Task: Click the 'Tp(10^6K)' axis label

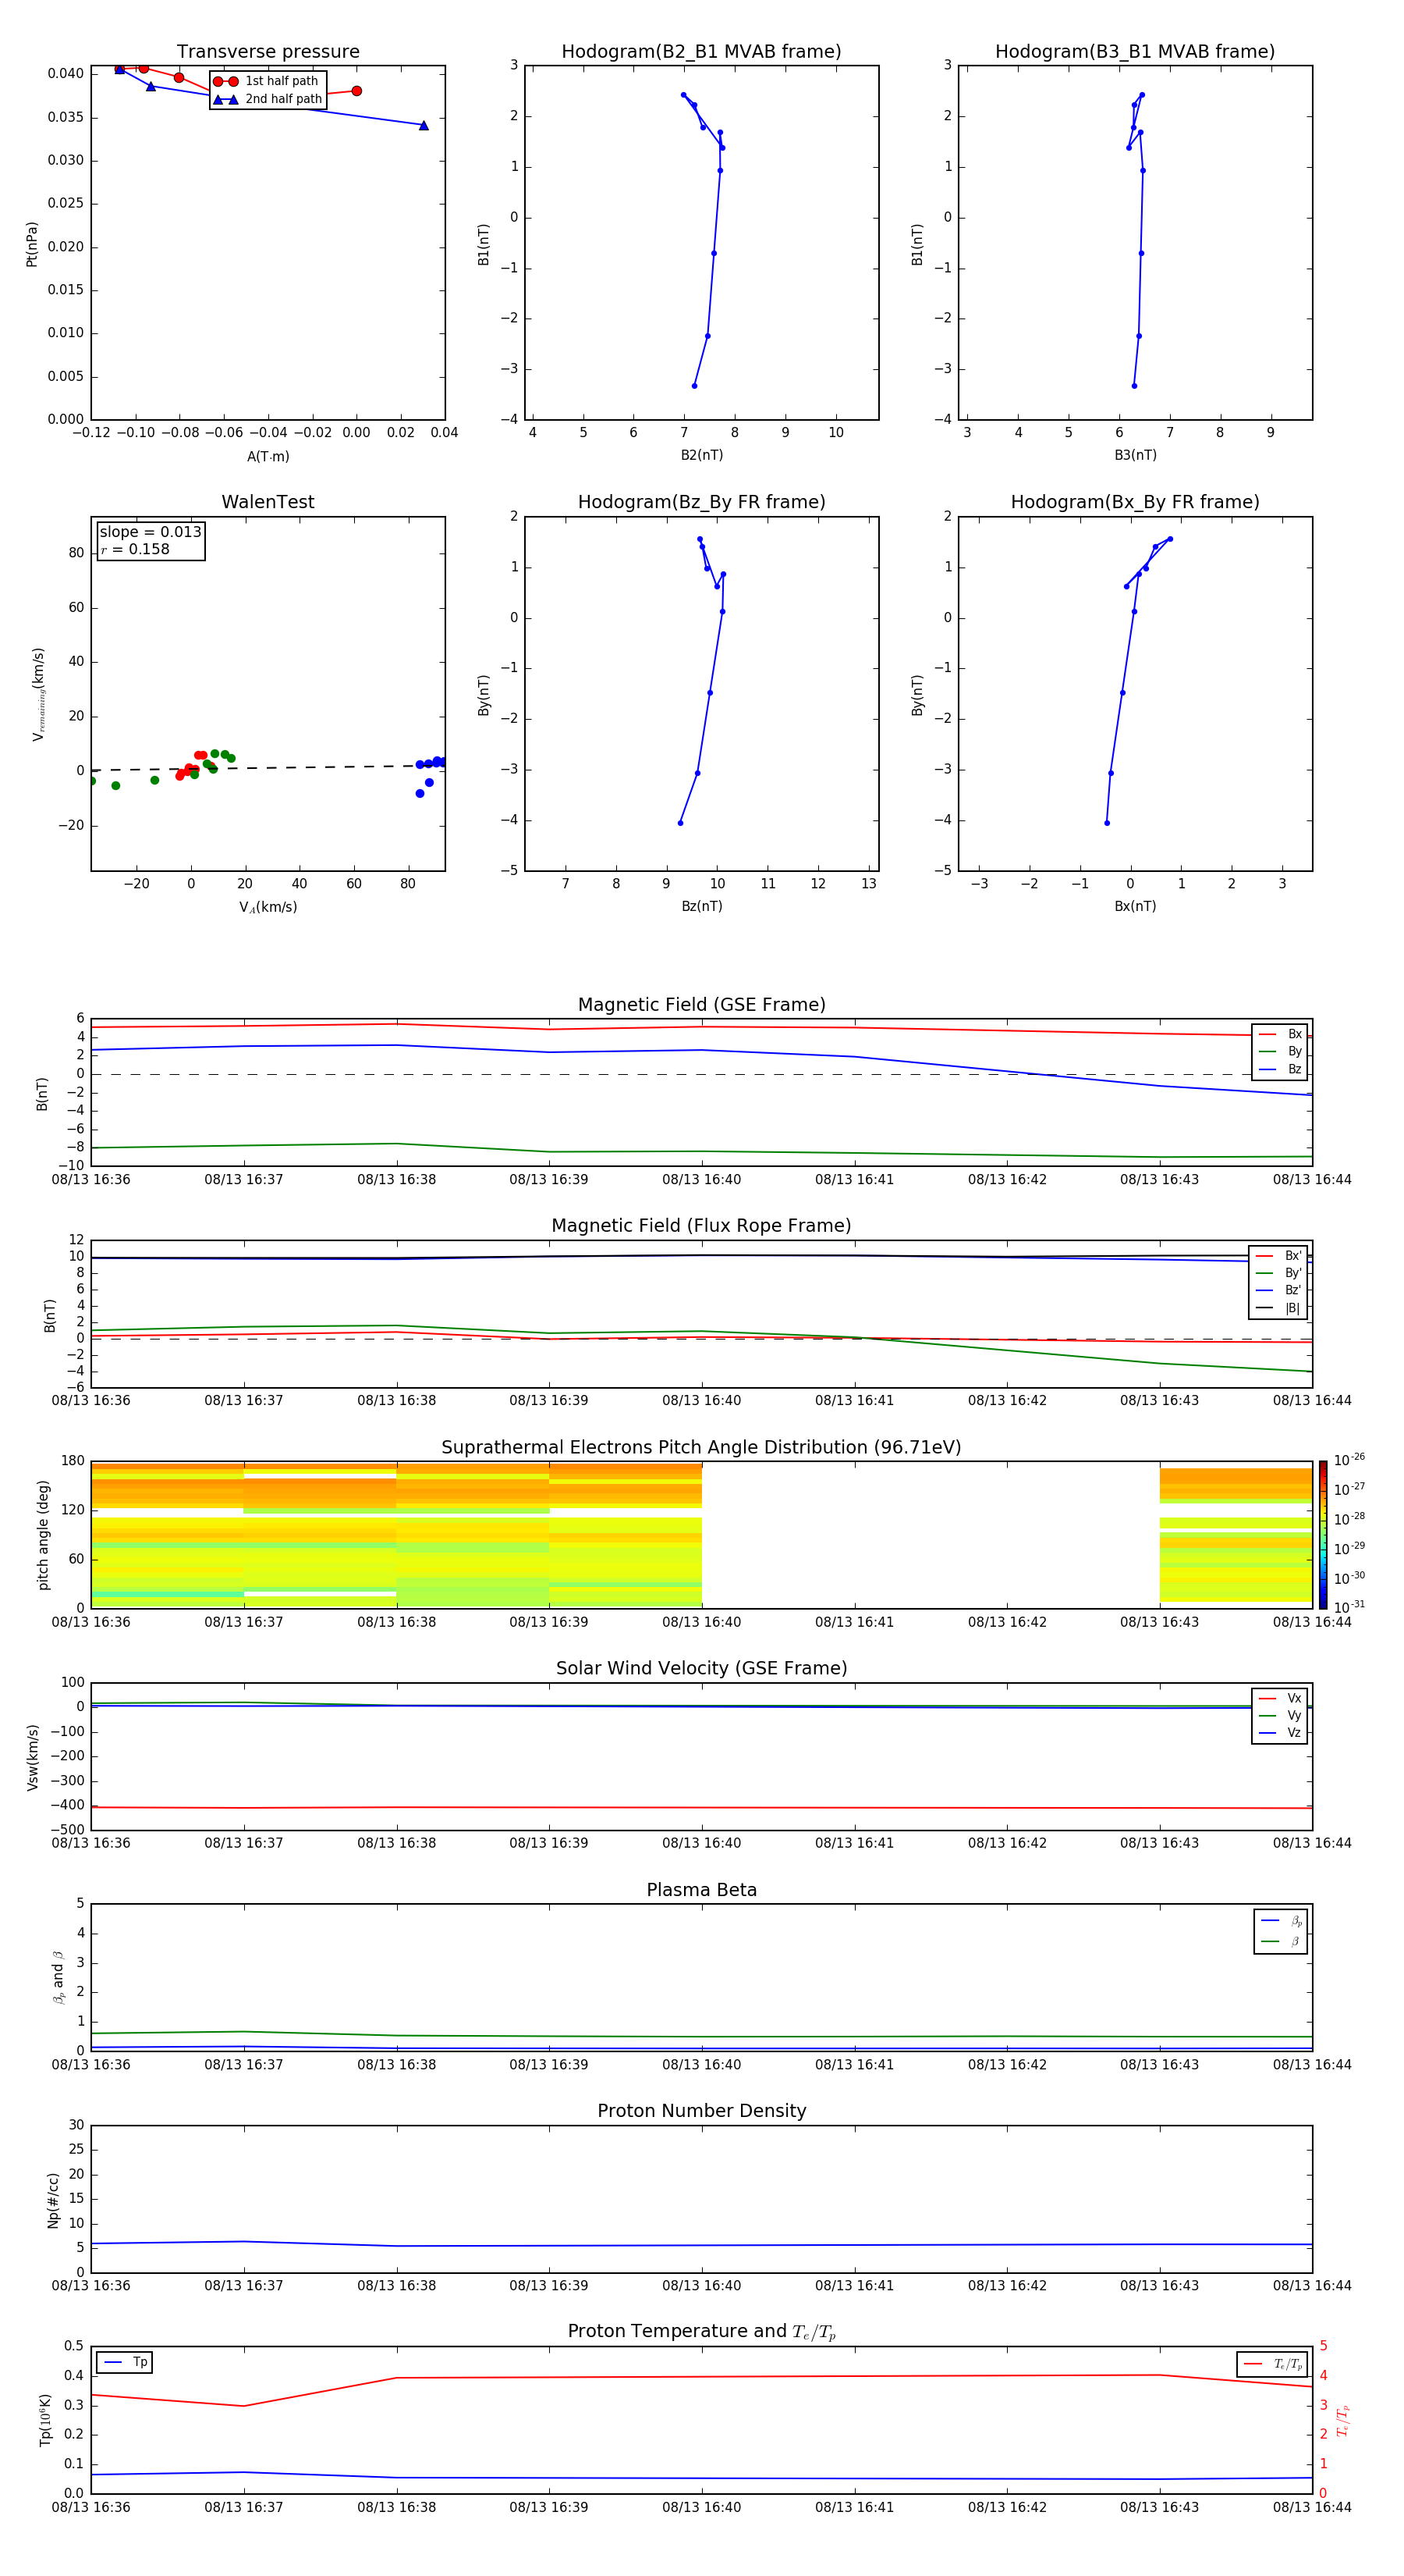Action: pyautogui.click(x=45, y=2420)
